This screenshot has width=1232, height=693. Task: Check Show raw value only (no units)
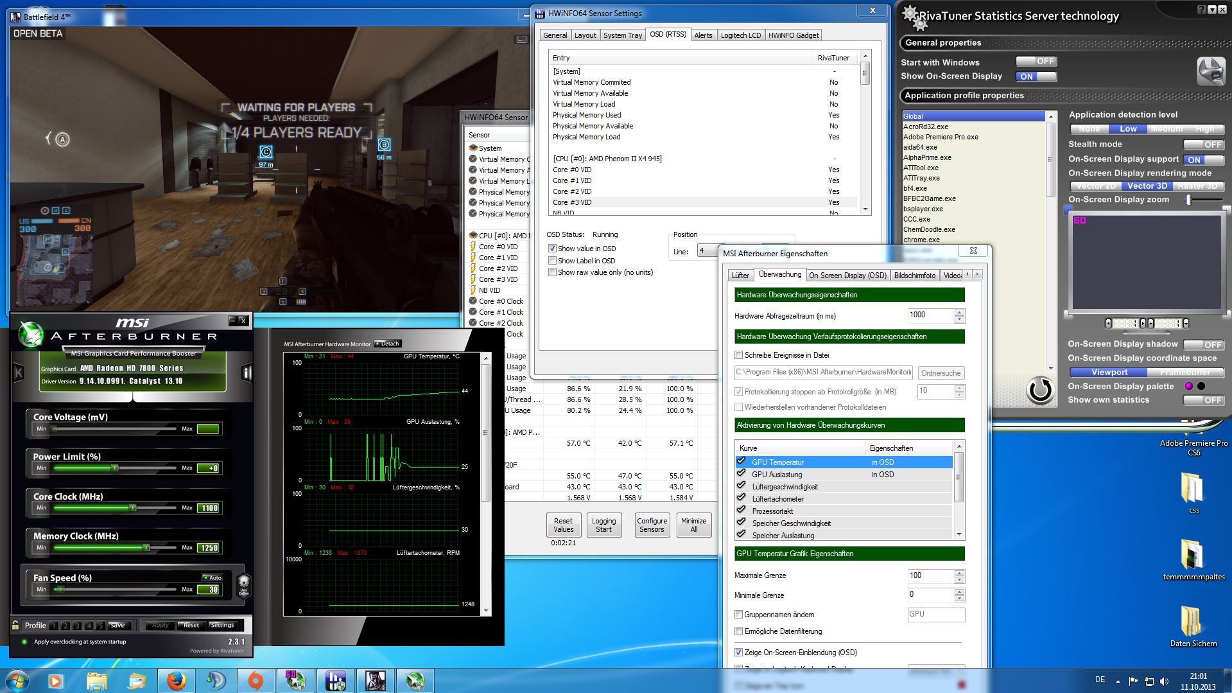click(x=552, y=272)
